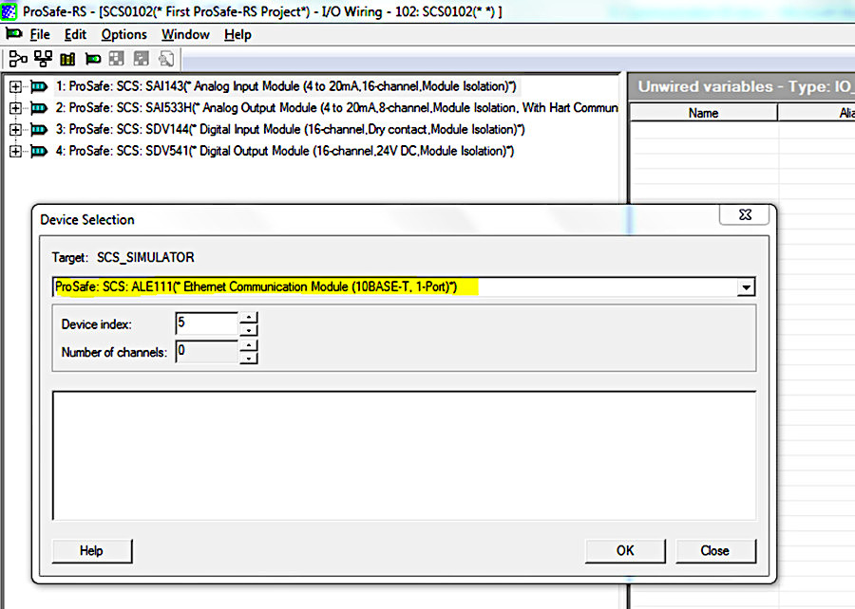Click the greyed-out document toolbar icon
Viewport: 855px width, 609px height.
point(165,58)
